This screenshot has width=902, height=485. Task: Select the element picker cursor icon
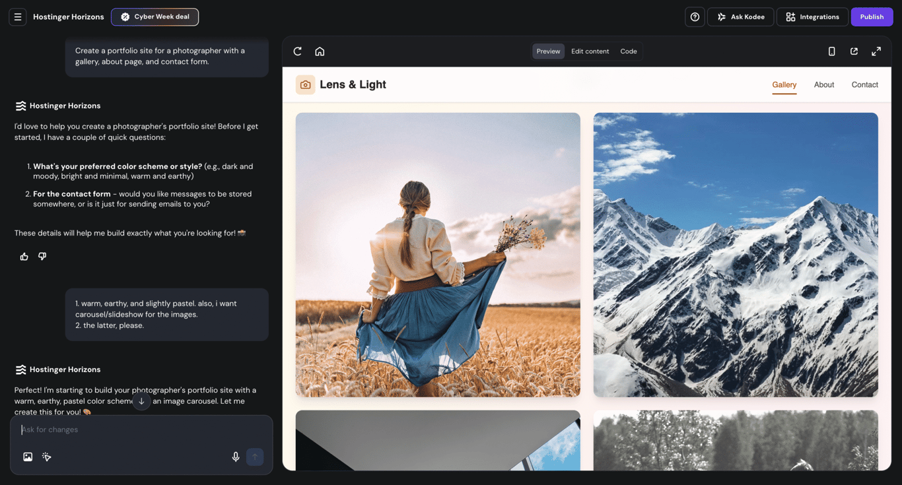pos(46,456)
